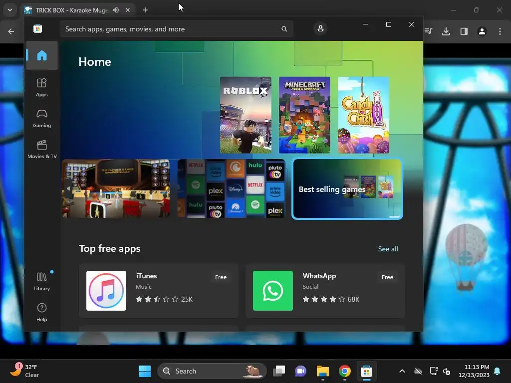This screenshot has height=383, width=511.
Task: Open the notification bell on the taskbar
Action: [x=498, y=371]
